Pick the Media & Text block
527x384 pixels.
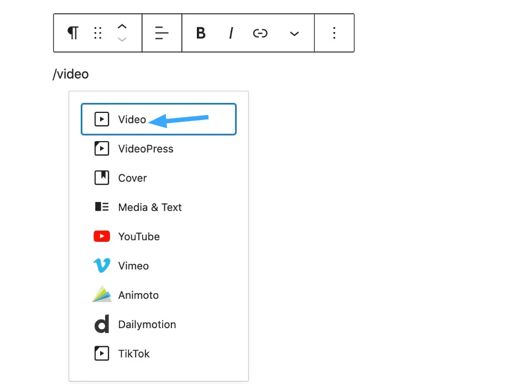point(159,207)
